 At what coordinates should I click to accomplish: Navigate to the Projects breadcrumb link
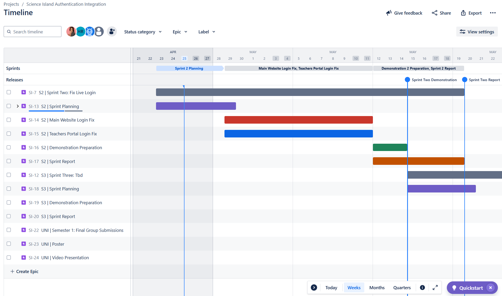point(11,4)
